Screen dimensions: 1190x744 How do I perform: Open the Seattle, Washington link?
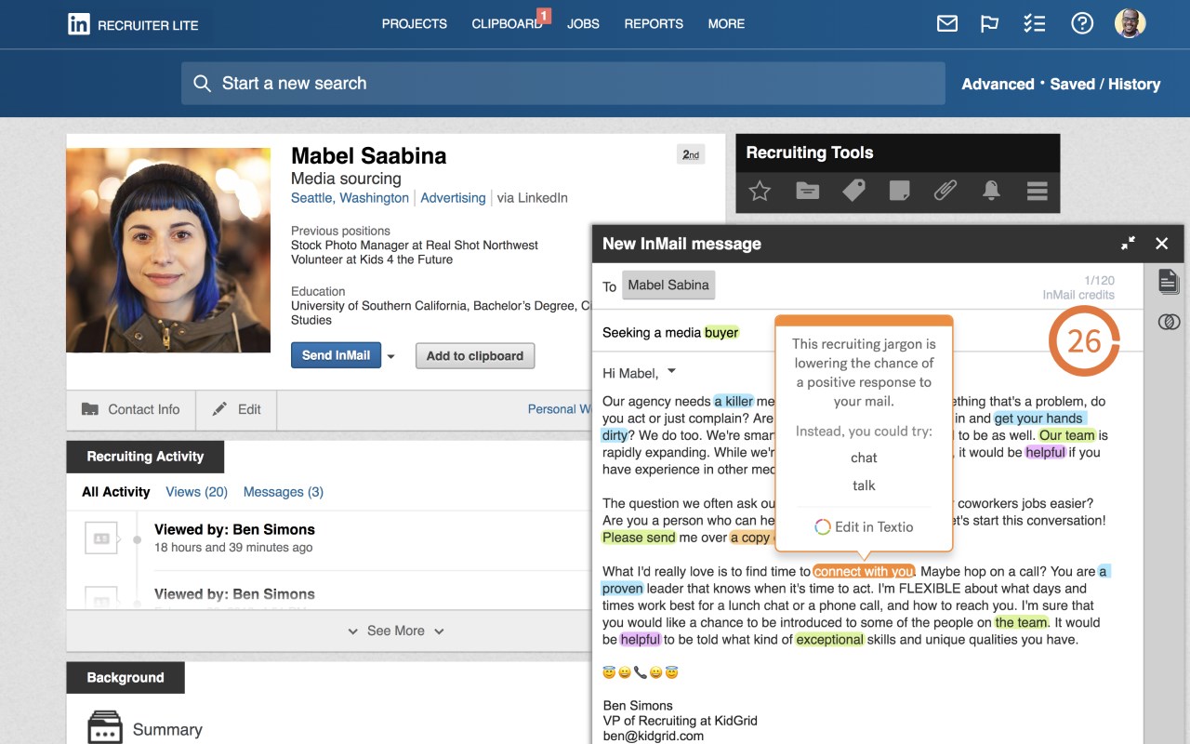coord(350,198)
